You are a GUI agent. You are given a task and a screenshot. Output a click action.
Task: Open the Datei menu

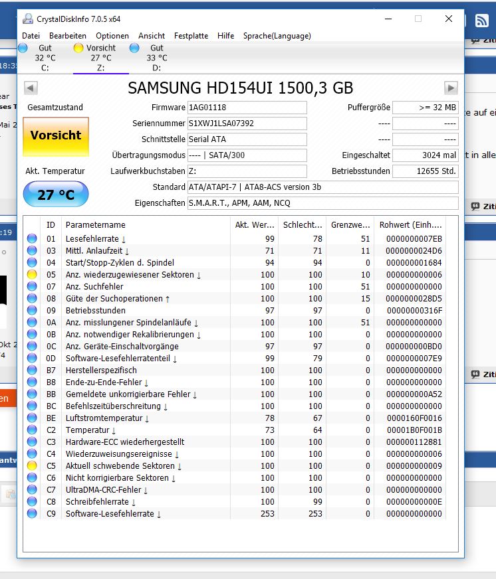coord(31,36)
